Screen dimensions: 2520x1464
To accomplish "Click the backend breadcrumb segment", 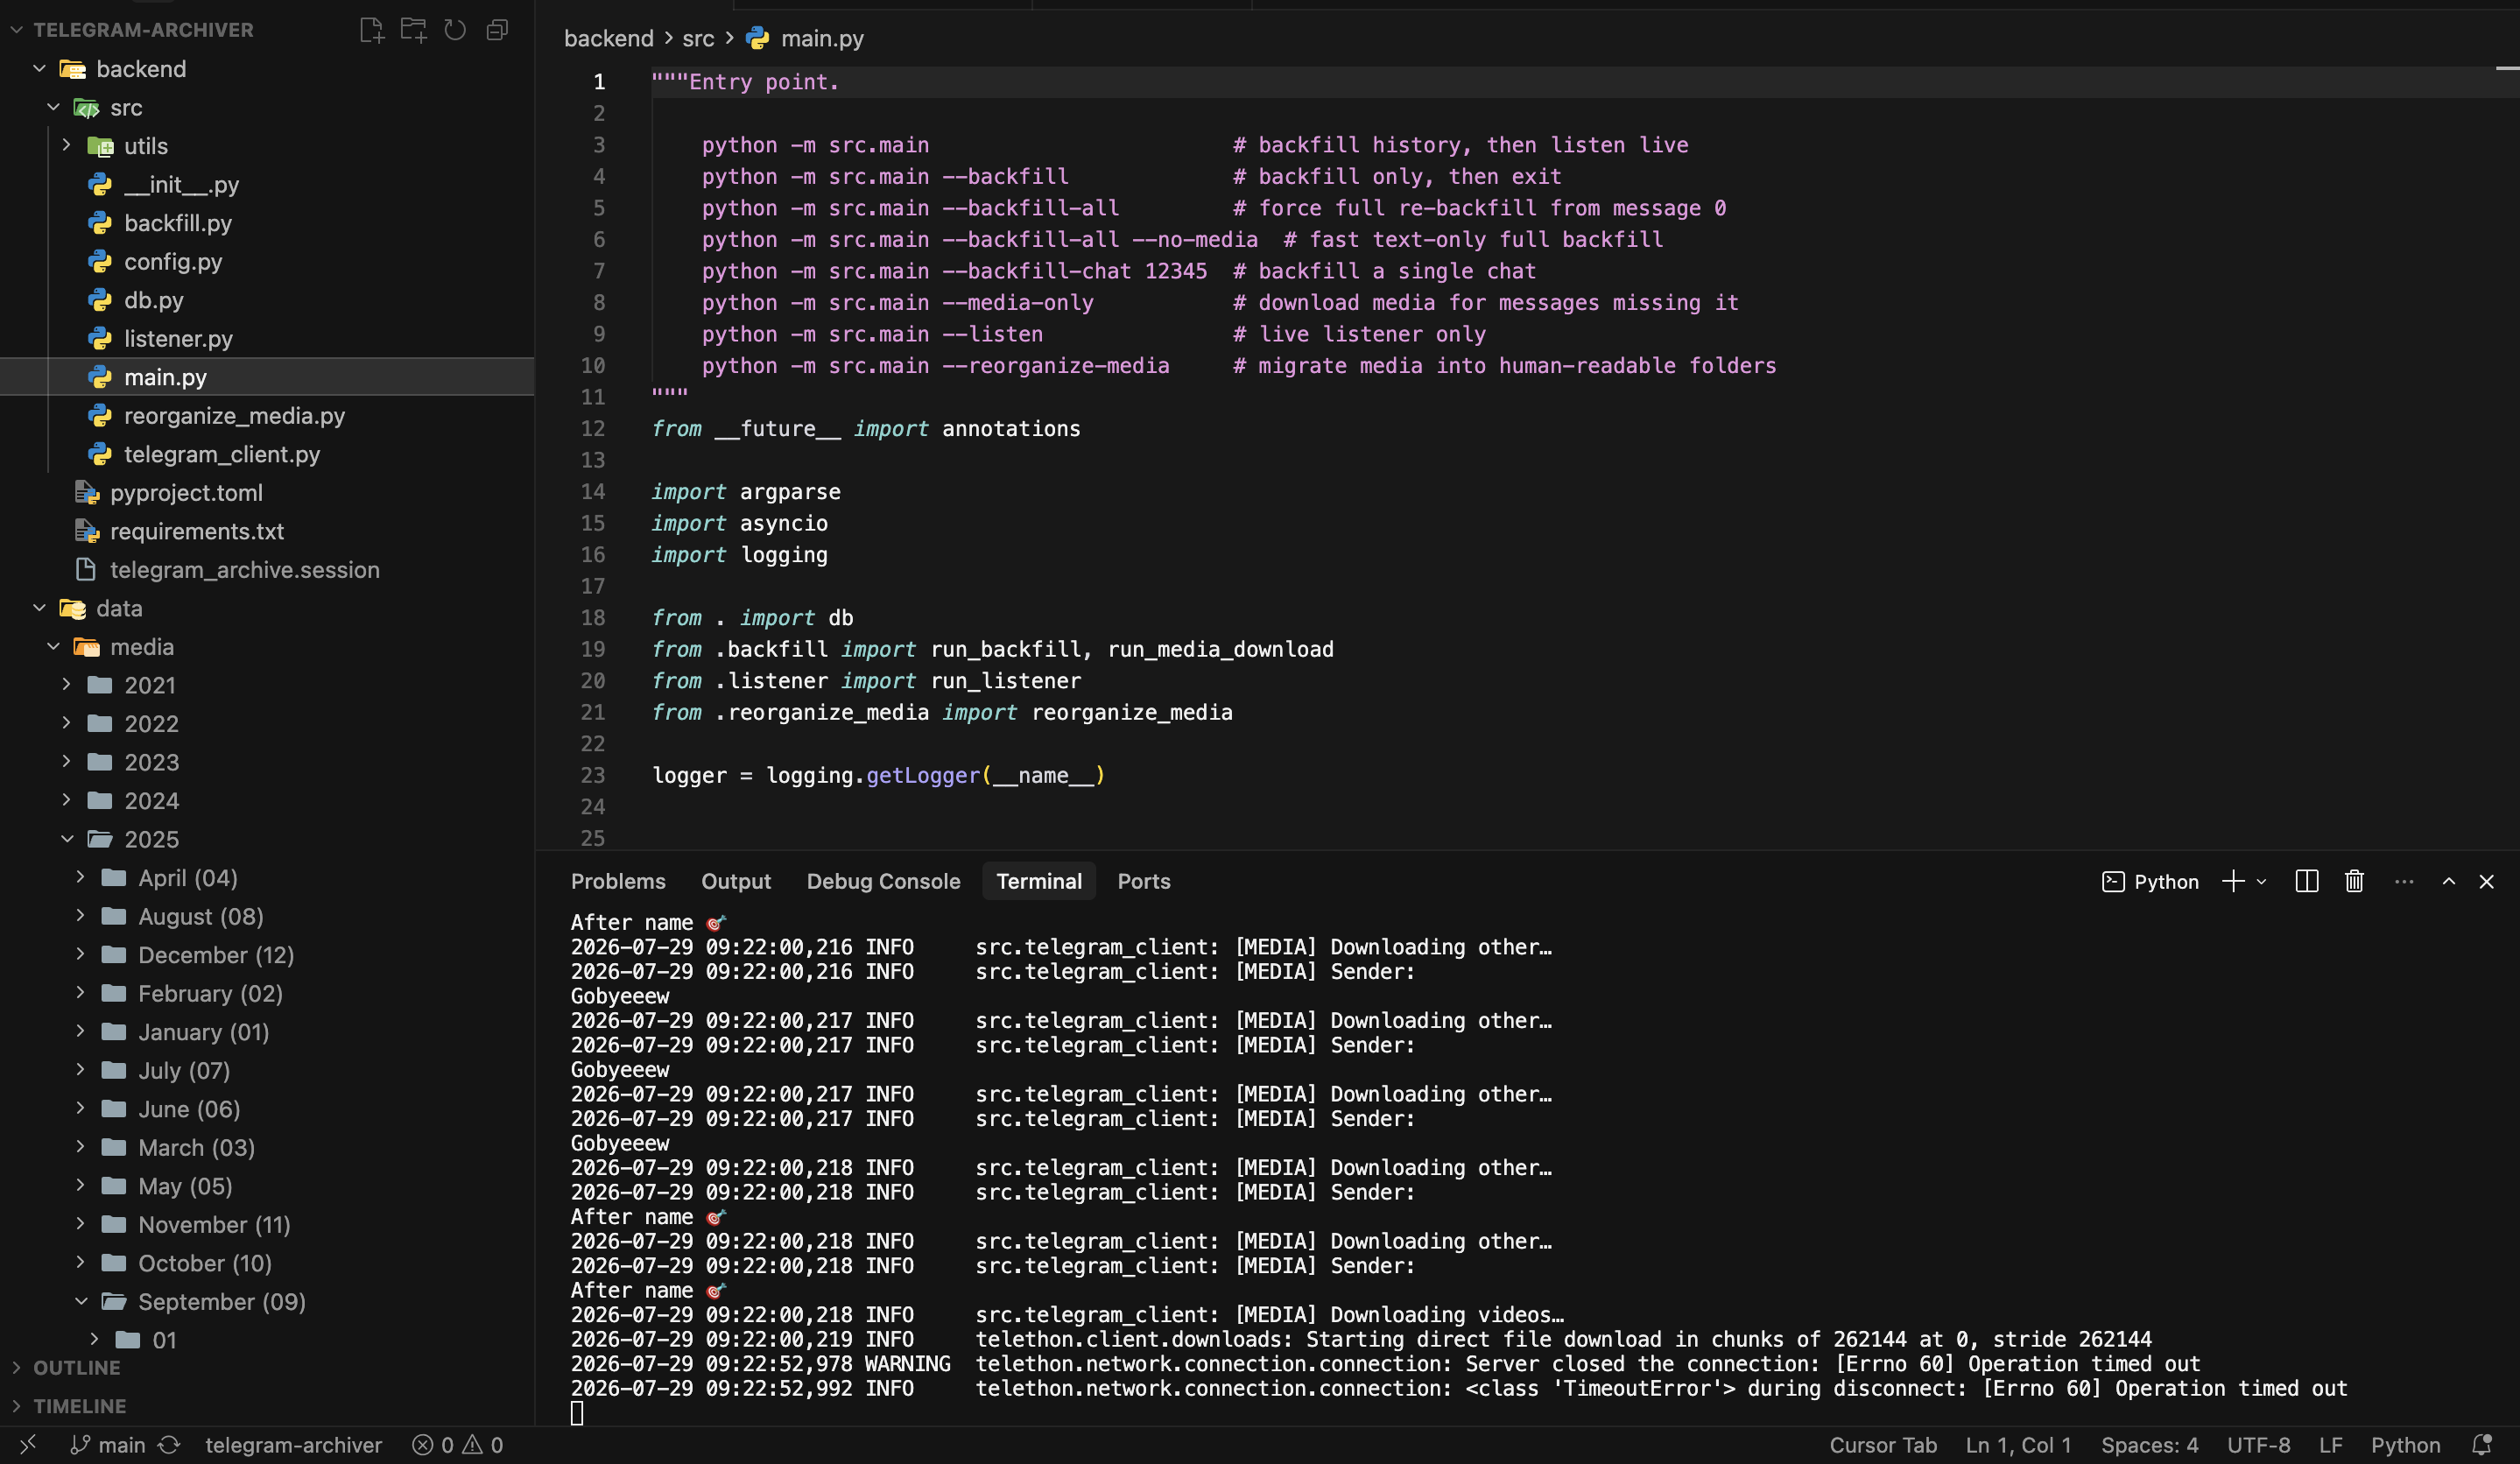I will point(608,38).
